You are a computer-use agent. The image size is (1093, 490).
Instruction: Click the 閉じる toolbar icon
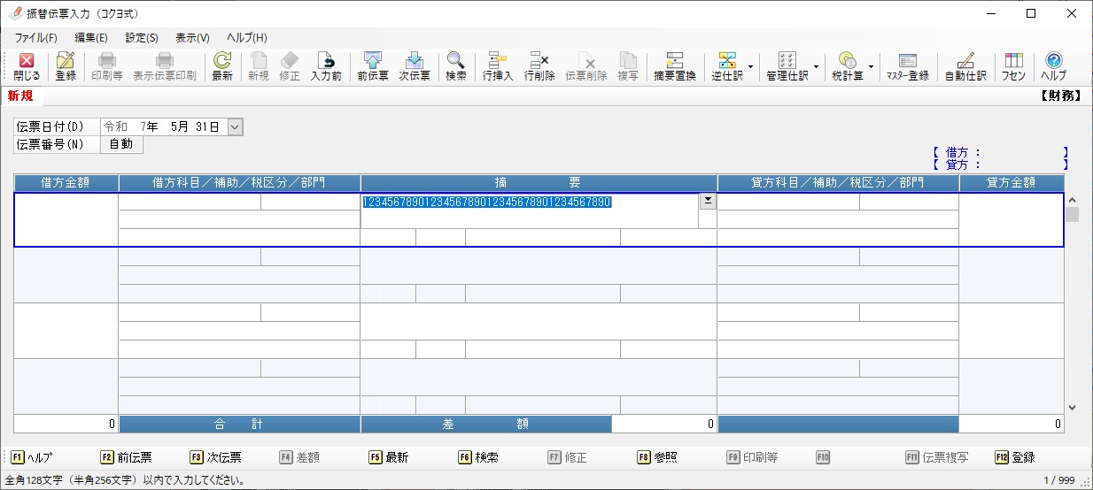tap(27, 67)
